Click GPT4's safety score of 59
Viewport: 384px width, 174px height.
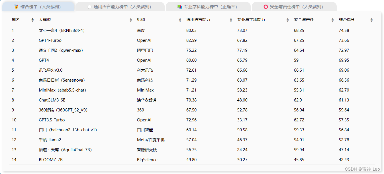[296, 60]
